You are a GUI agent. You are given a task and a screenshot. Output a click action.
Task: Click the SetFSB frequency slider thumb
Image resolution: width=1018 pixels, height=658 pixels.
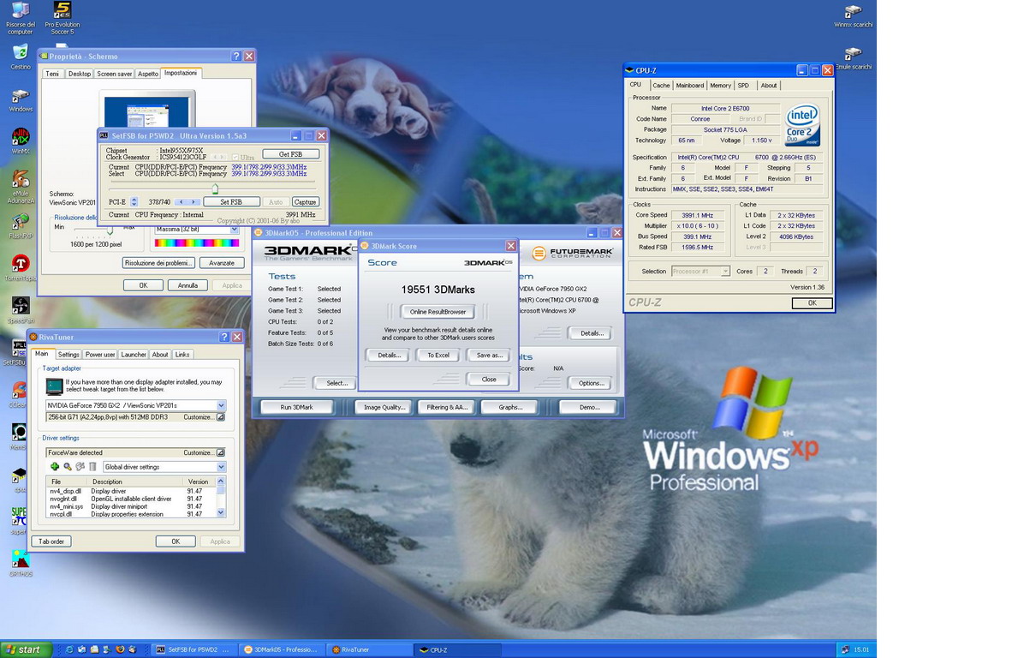pos(215,189)
